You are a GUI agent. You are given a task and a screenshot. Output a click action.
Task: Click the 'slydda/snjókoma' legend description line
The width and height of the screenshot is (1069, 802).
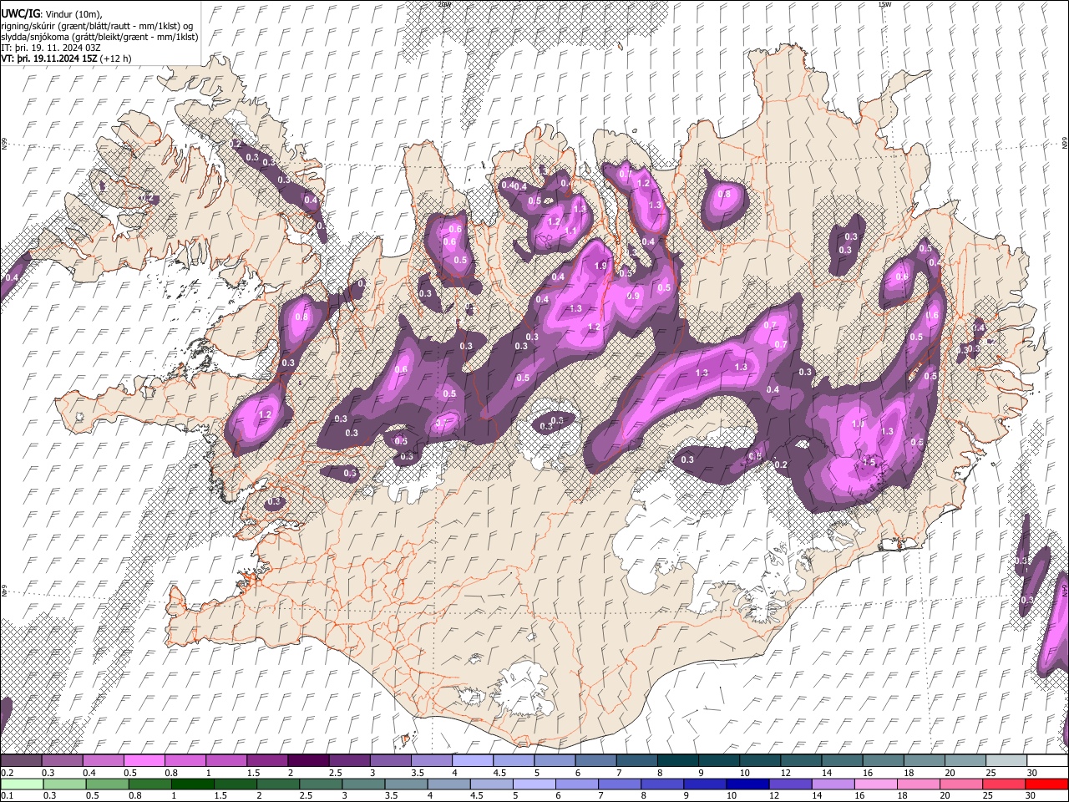click(99, 37)
